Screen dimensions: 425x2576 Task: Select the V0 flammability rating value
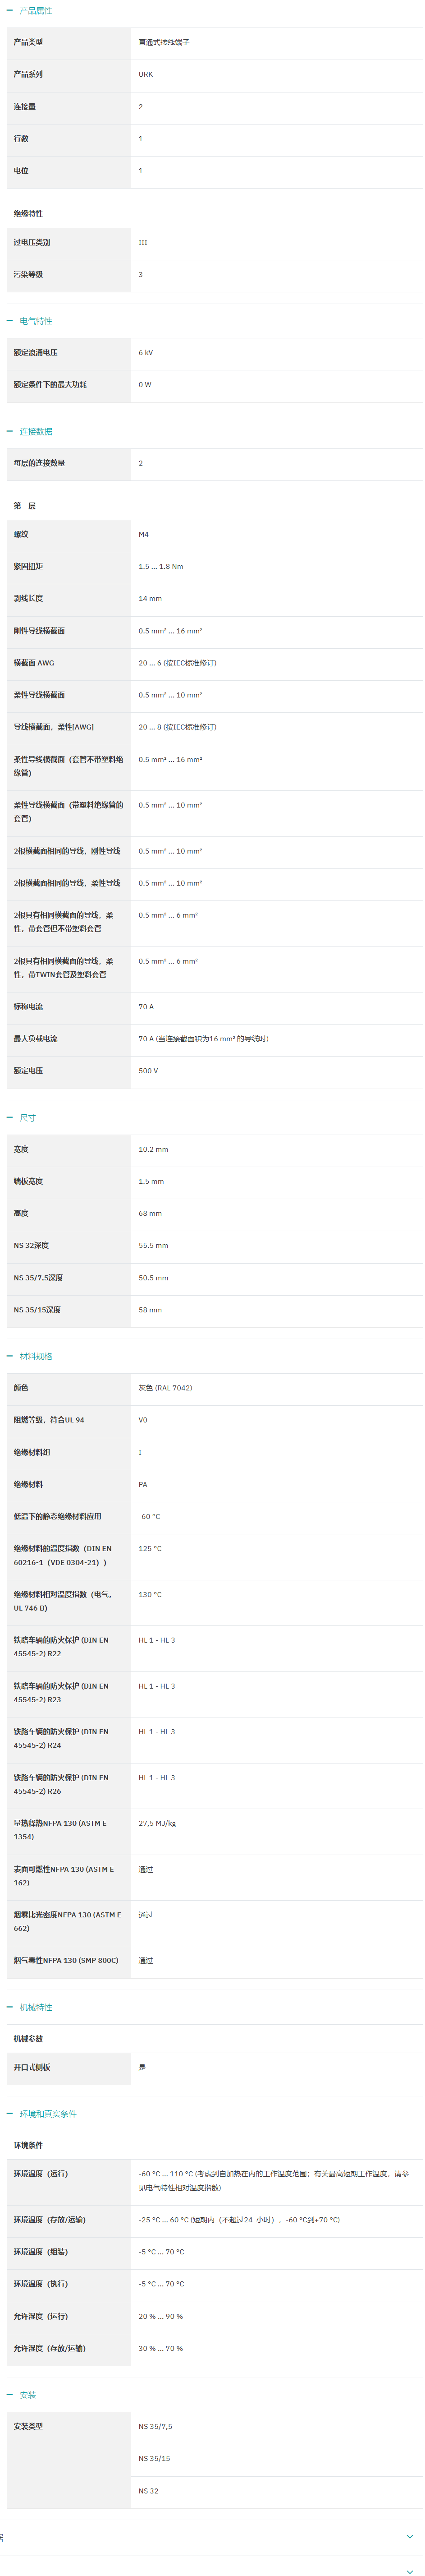(143, 1420)
